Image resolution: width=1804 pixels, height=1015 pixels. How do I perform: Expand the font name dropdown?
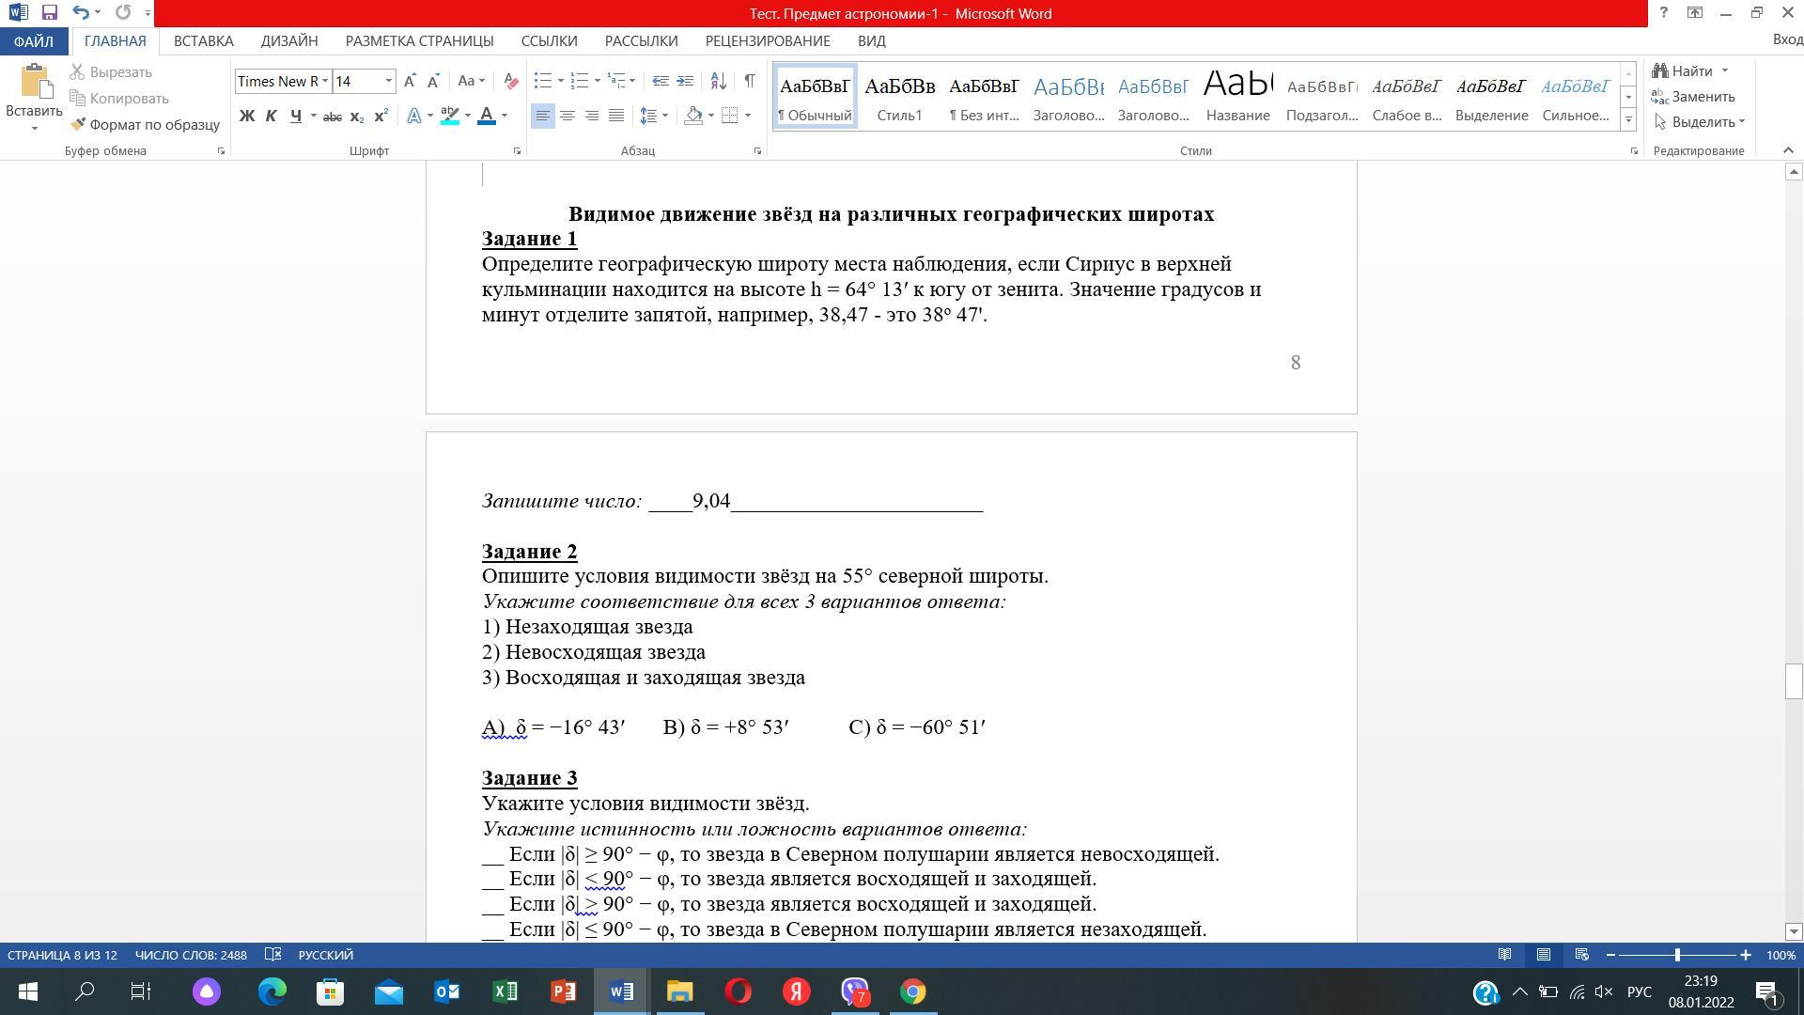point(325,82)
